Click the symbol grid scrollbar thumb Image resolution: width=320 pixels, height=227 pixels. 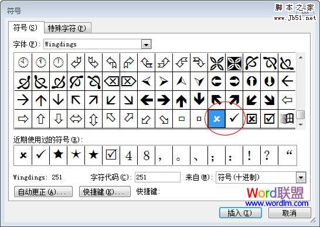(301, 114)
